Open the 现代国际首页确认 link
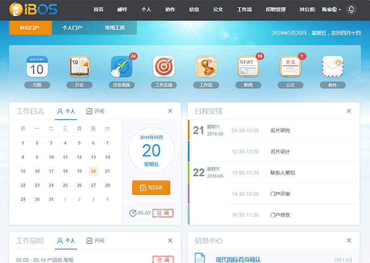 tap(238, 260)
